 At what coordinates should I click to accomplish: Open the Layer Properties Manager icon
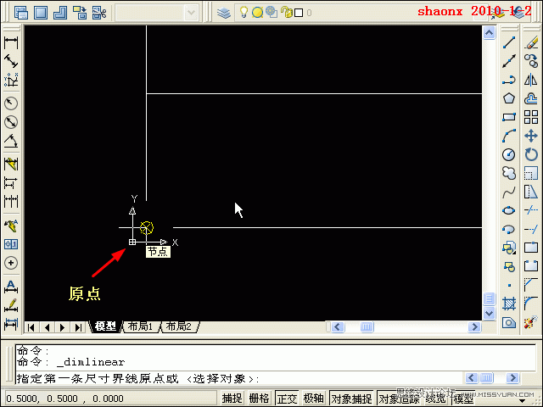click(224, 13)
